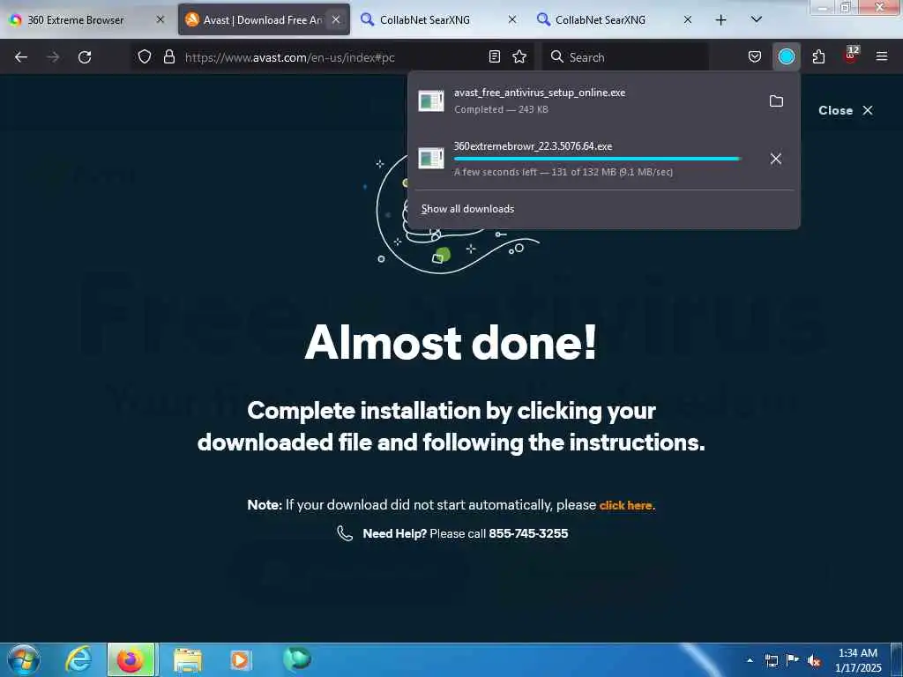Click the 855-745-3255 phone number
Screen dimensions: 903x677
[528, 533]
